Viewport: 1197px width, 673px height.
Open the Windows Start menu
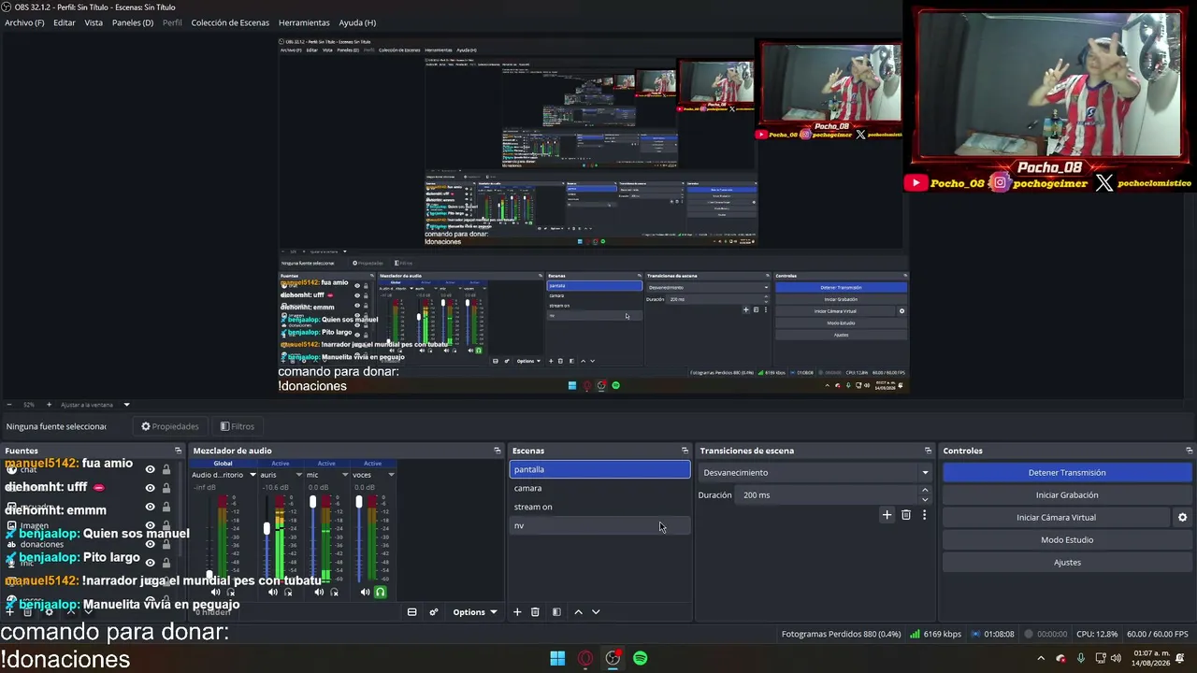tap(557, 658)
